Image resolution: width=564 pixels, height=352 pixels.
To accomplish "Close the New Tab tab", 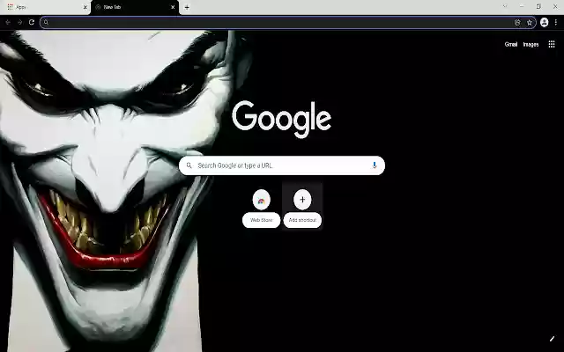I will coord(173,7).
